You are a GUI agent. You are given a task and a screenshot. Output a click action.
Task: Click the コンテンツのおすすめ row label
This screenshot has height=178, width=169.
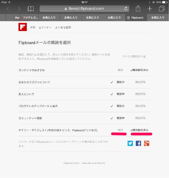(x=32, y=70)
